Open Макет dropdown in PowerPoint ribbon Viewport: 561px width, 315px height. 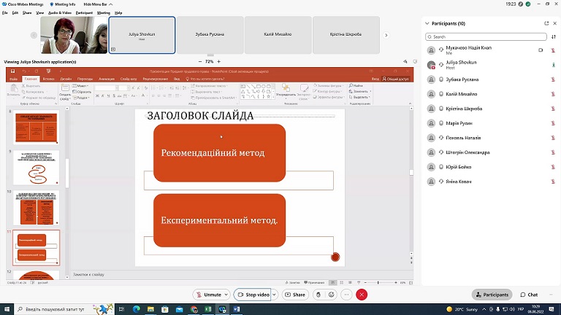81,86
